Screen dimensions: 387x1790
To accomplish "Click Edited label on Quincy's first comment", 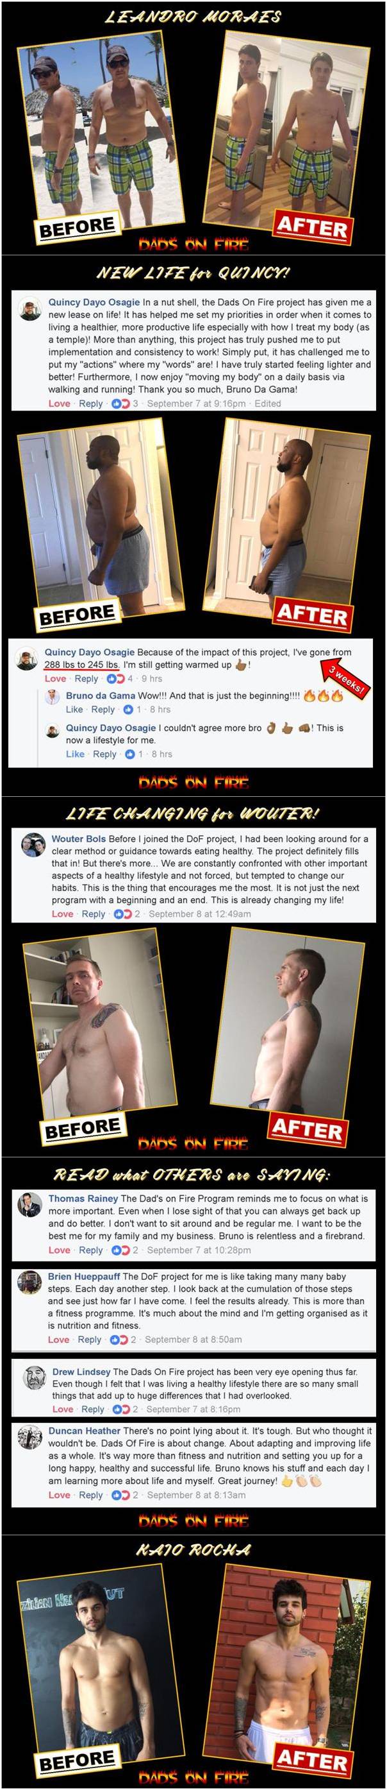I will [x=267, y=404].
